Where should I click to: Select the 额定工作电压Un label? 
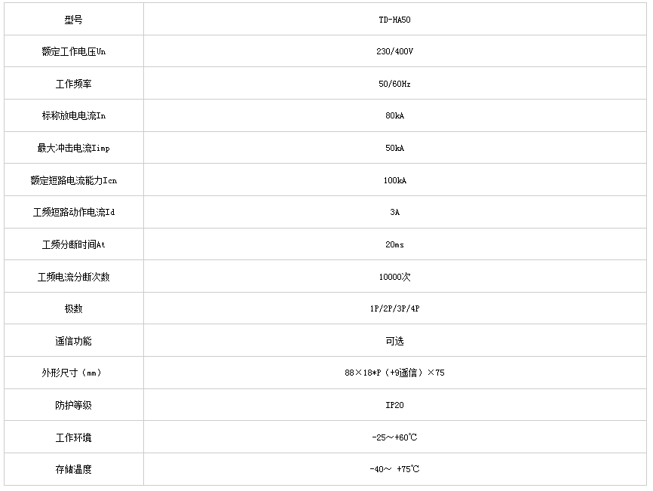pyautogui.click(x=73, y=52)
